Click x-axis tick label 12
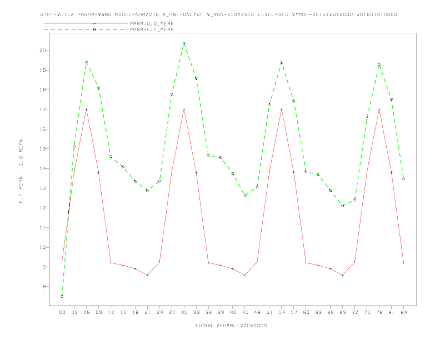This screenshot has width=440, height=340. click(111, 312)
